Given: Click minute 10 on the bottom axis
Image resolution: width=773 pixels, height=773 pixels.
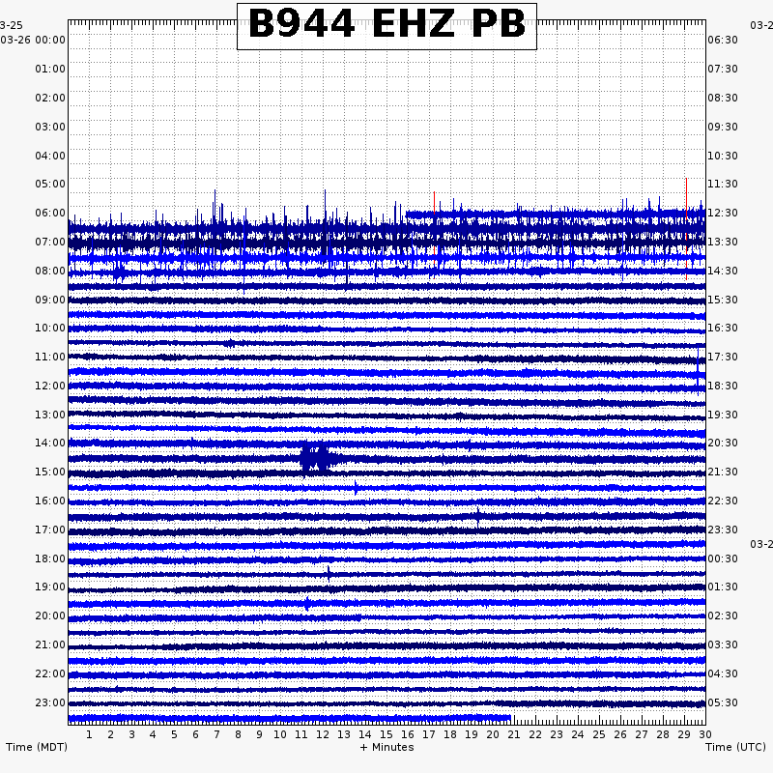Looking at the screenshot, I should tap(280, 734).
